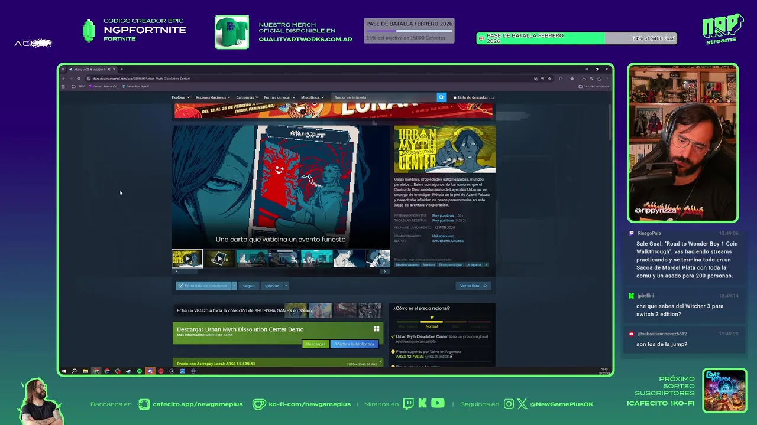Click the Ignorar button
This screenshot has width=757, height=425.
[x=271, y=286]
